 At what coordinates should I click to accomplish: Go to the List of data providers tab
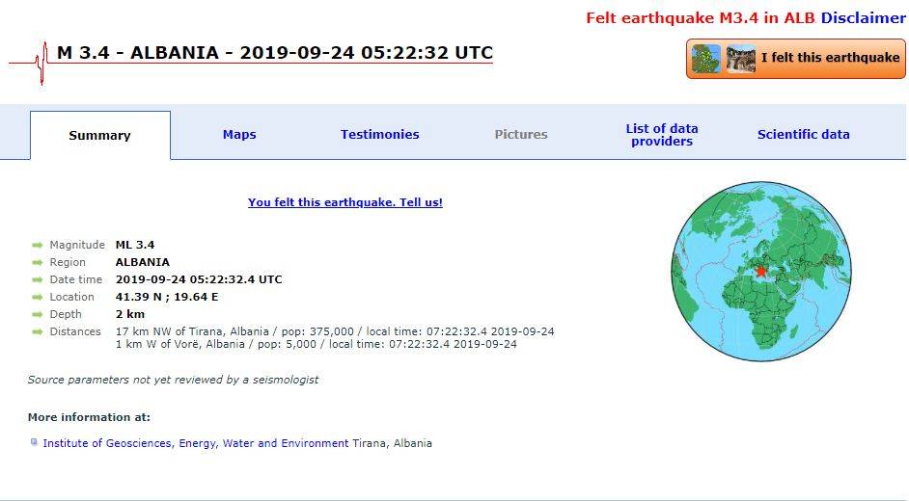click(661, 135)
